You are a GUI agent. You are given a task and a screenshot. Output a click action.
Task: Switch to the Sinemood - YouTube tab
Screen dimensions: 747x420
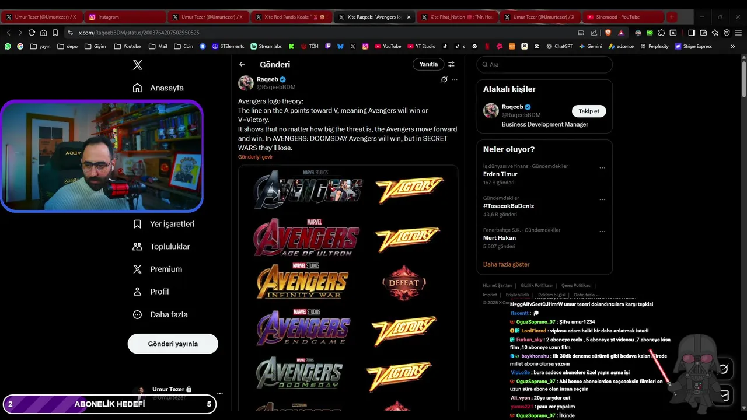point(623,17)
